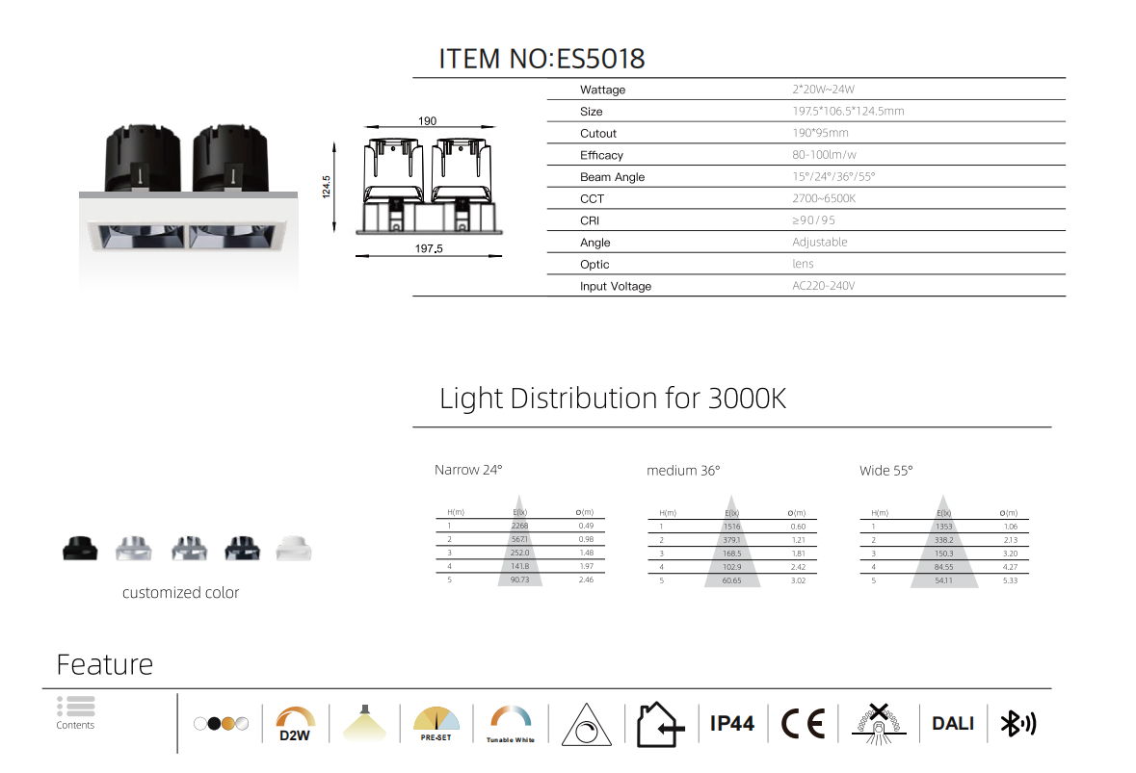The image size is (1136, 773).
Task: Click the Input Voltage row label
Action: pos(616,287)
